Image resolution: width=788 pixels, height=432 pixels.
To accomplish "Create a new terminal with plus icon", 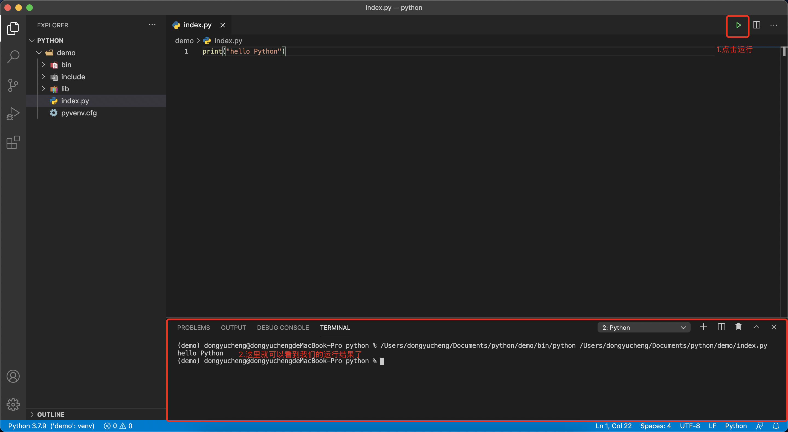I will coord(703,327).
